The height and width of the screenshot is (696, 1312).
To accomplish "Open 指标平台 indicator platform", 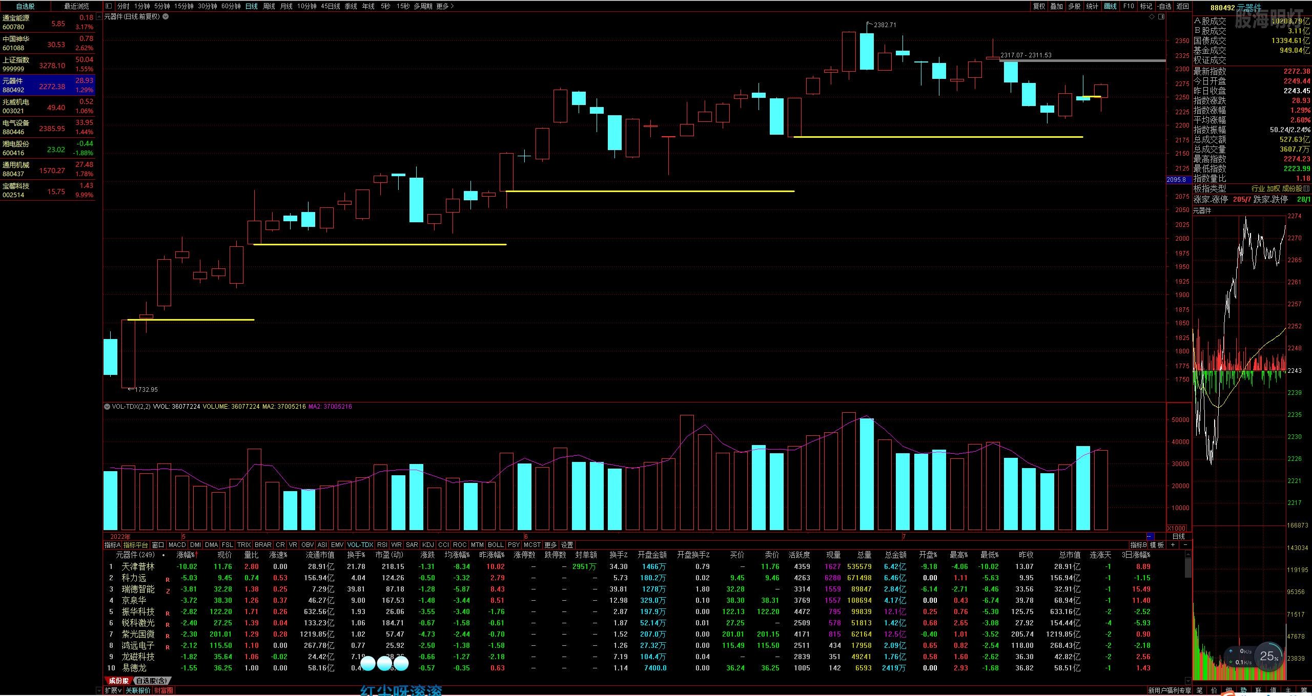I will pos(136,545).
